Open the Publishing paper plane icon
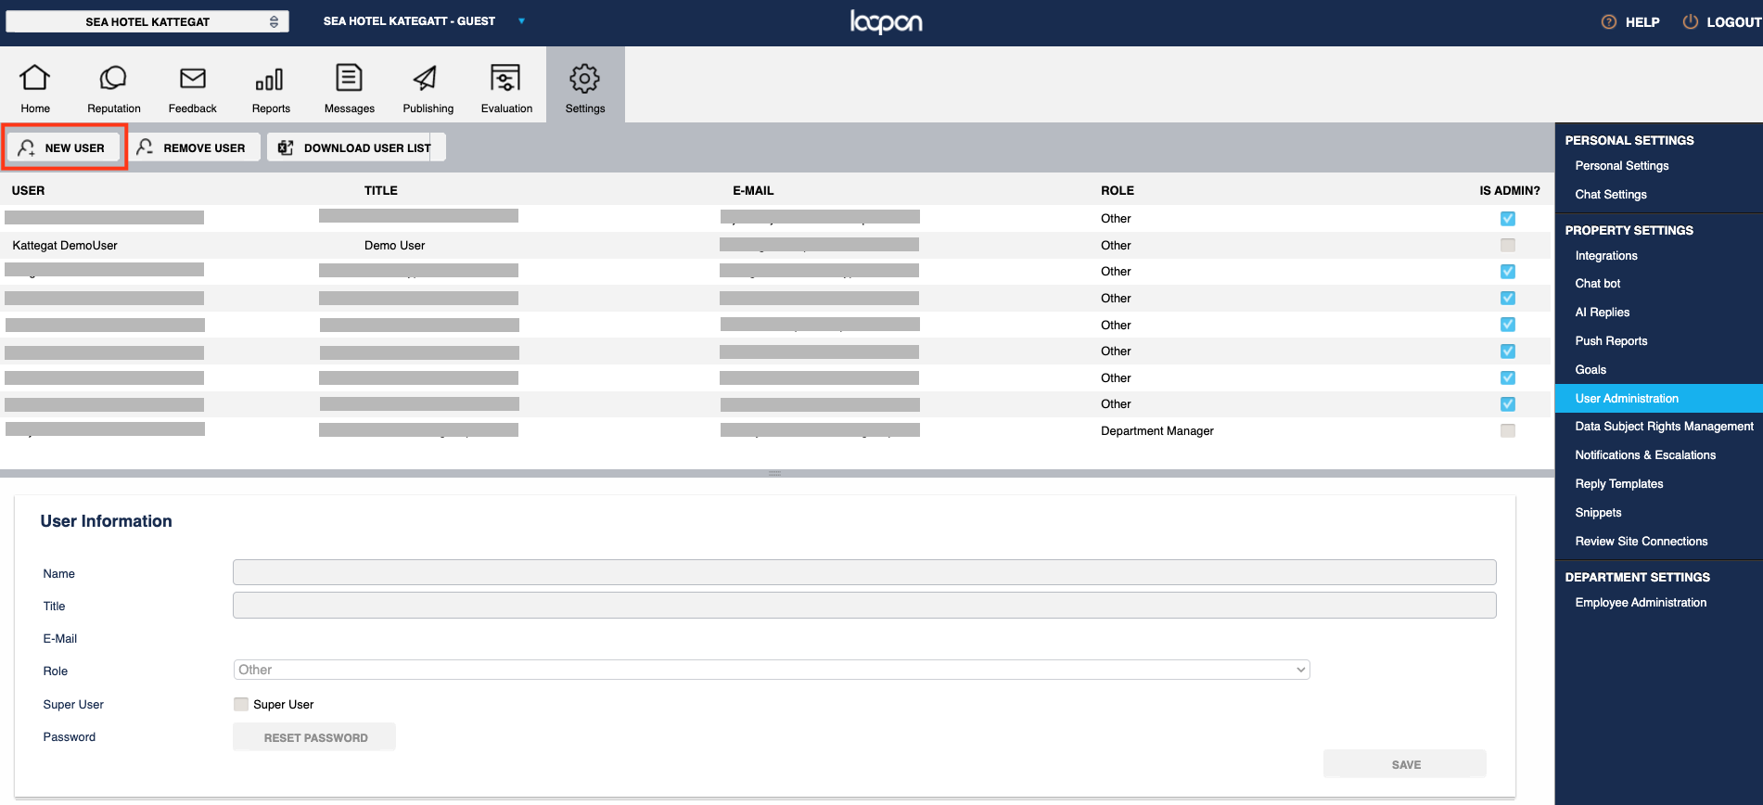This screenshot has height=805, width=1763. (x=426, y=78)
